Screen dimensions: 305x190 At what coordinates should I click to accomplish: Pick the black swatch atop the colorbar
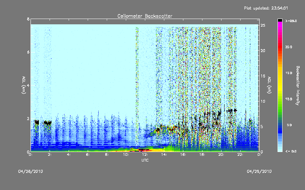[x=280, y=20]
